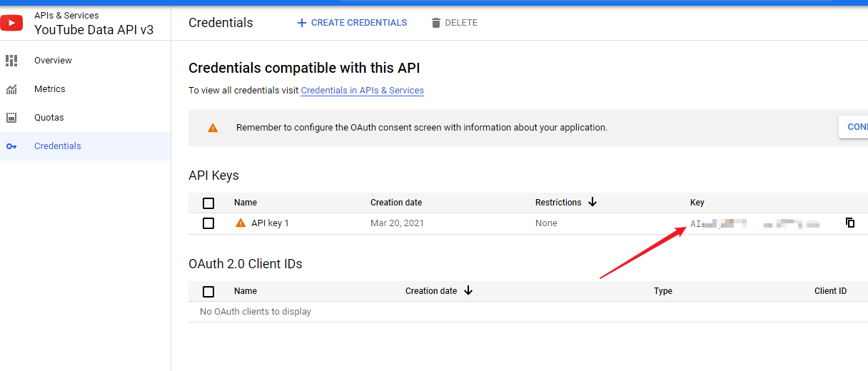Check the API key 1 row checkbox
Image resolution: width=868 pixels, height=371 pixels.
pyautogui.click(x=208, y=223)
